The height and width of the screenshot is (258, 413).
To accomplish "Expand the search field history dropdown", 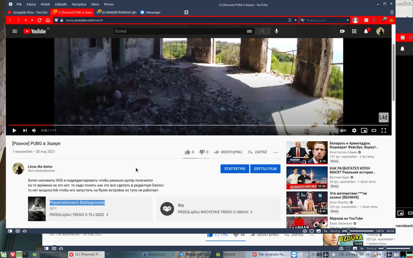I will click(348, 20).
